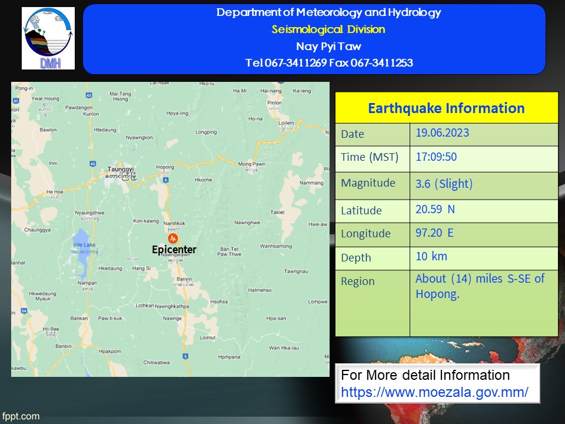Click the Tel and Fax number line

[x=329, y=63]
